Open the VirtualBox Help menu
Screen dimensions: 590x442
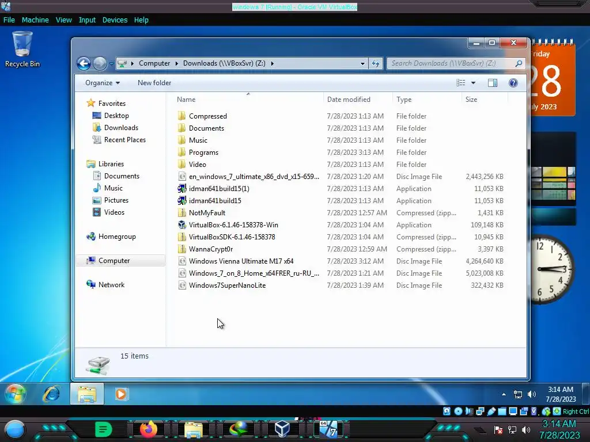click(141, 20)
